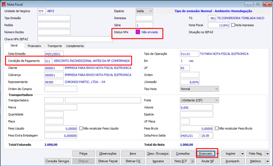Click the Anular NF button

click(x=208, y=161)
